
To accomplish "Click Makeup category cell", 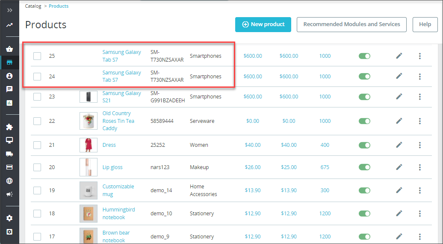I will pyautogui.click(x=199, y=167).
